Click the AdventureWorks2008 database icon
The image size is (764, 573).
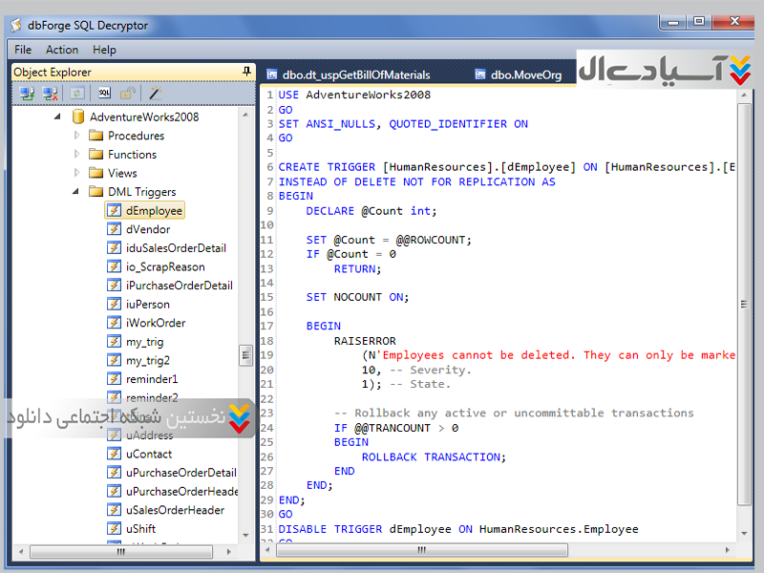click(x=76, y=117)
